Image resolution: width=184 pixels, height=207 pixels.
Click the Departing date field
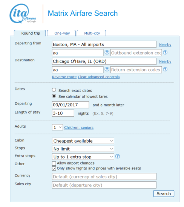click(71, 105)
